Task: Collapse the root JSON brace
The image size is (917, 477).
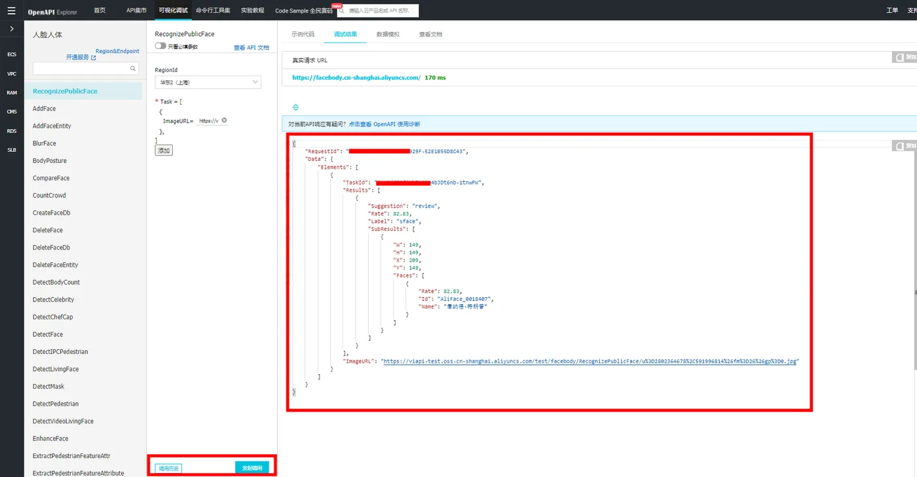Action: (294, 143)
